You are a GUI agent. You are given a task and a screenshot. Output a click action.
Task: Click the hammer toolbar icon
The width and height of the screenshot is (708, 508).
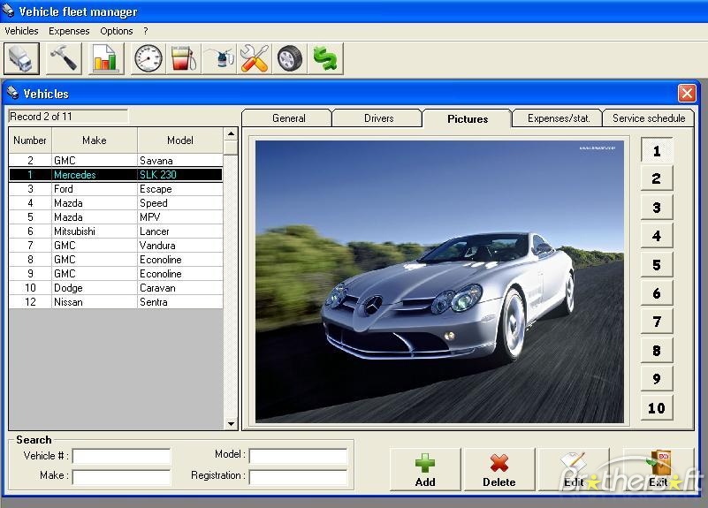coord(64,58)
